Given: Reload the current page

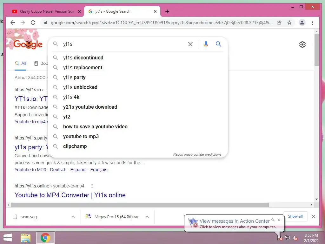Looking at the screenshot, I should 33,23.
